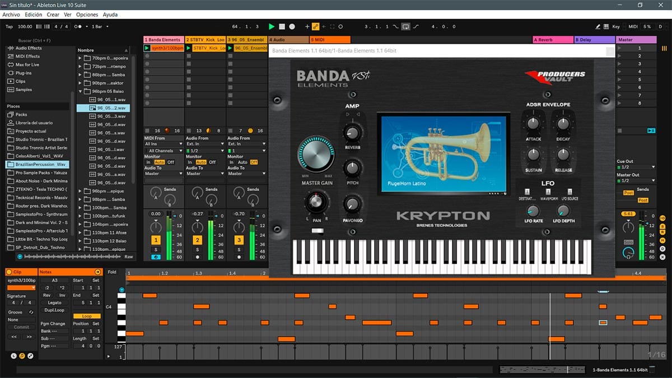This screenshot has height=378, width=672.
Task: Open the Ver menu
Action: coord(68,15)
